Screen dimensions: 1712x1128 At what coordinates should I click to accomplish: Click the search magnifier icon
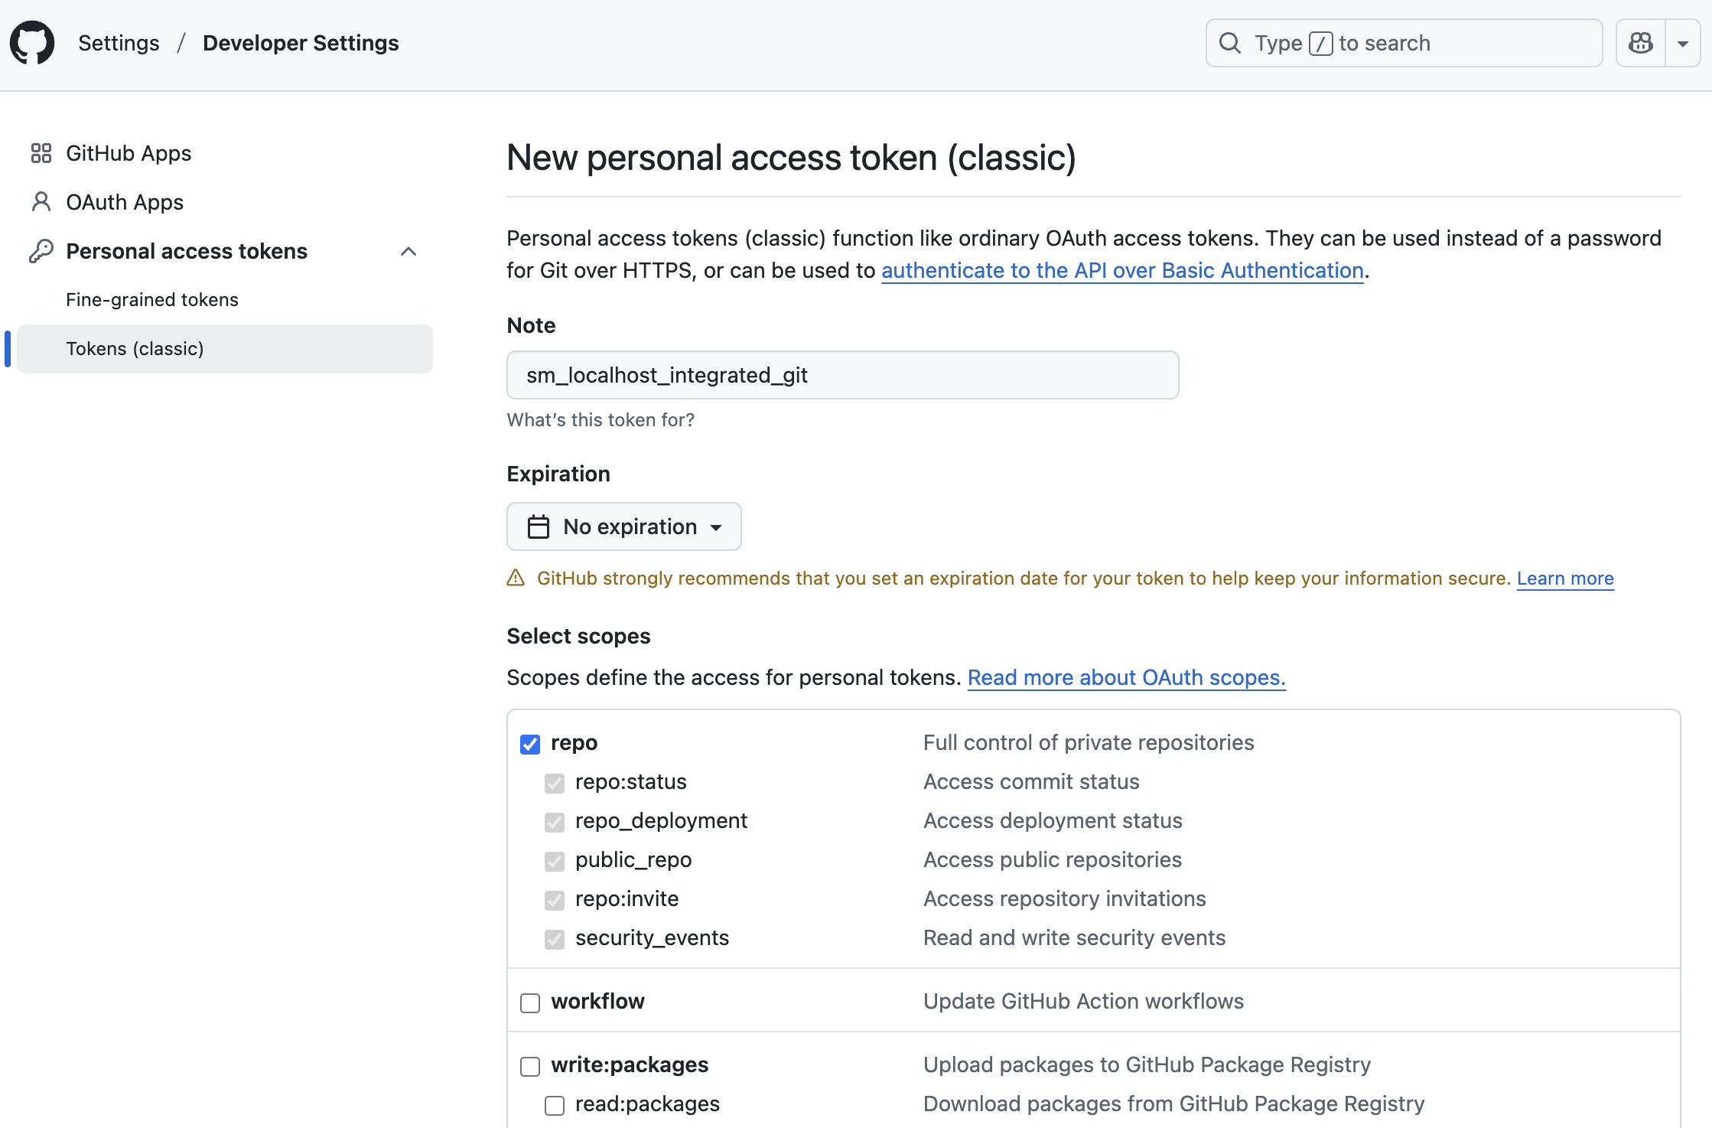1230,42
